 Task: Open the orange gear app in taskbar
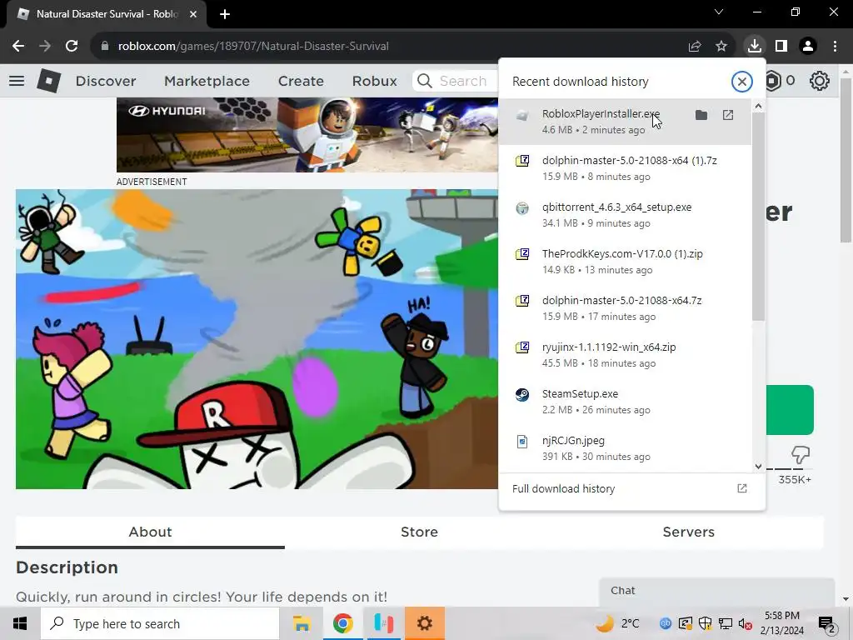pyautogui.click(x=424, y=623)
